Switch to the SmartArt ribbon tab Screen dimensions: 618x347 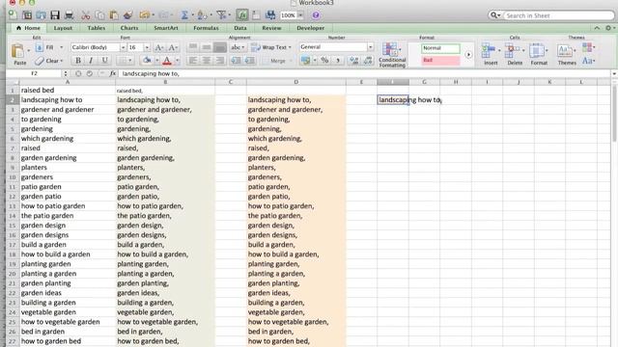166,28
